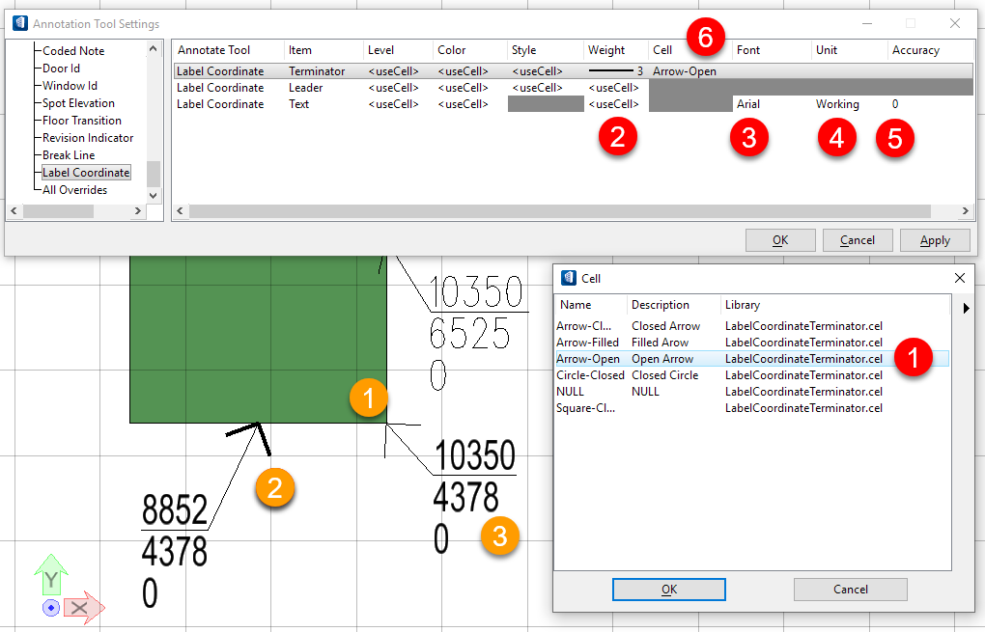
Task: Click the Text row's Accuracy value 0
Action: tap(895, 104)
